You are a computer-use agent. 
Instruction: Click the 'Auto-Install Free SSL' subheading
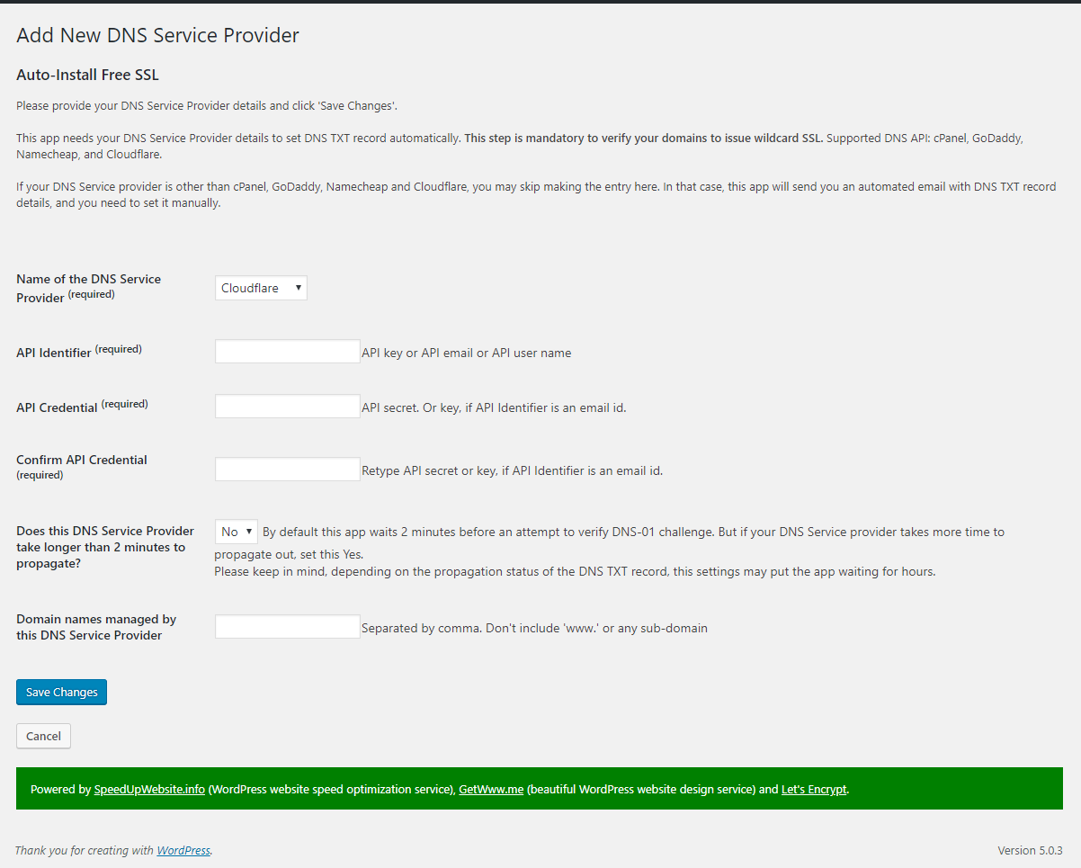[x=87, y=75]
